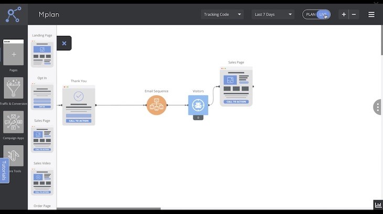Close the pages side panel
383x214 pixels.
coord(64,43)
